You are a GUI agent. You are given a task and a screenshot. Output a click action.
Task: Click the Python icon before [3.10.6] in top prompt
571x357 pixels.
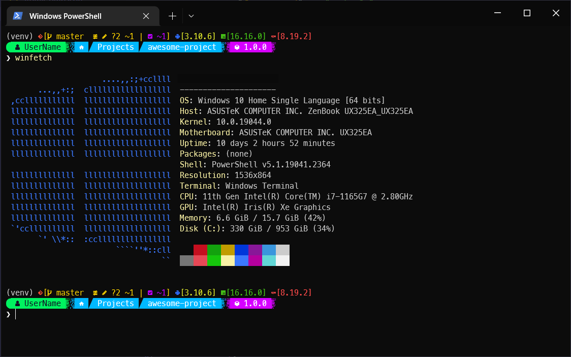177,37
